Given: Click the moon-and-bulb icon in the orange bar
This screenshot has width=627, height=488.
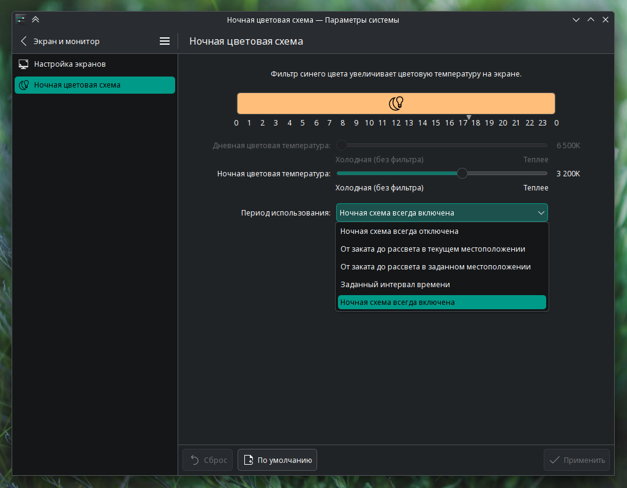Looking at the screenshot, I should 396,103.
